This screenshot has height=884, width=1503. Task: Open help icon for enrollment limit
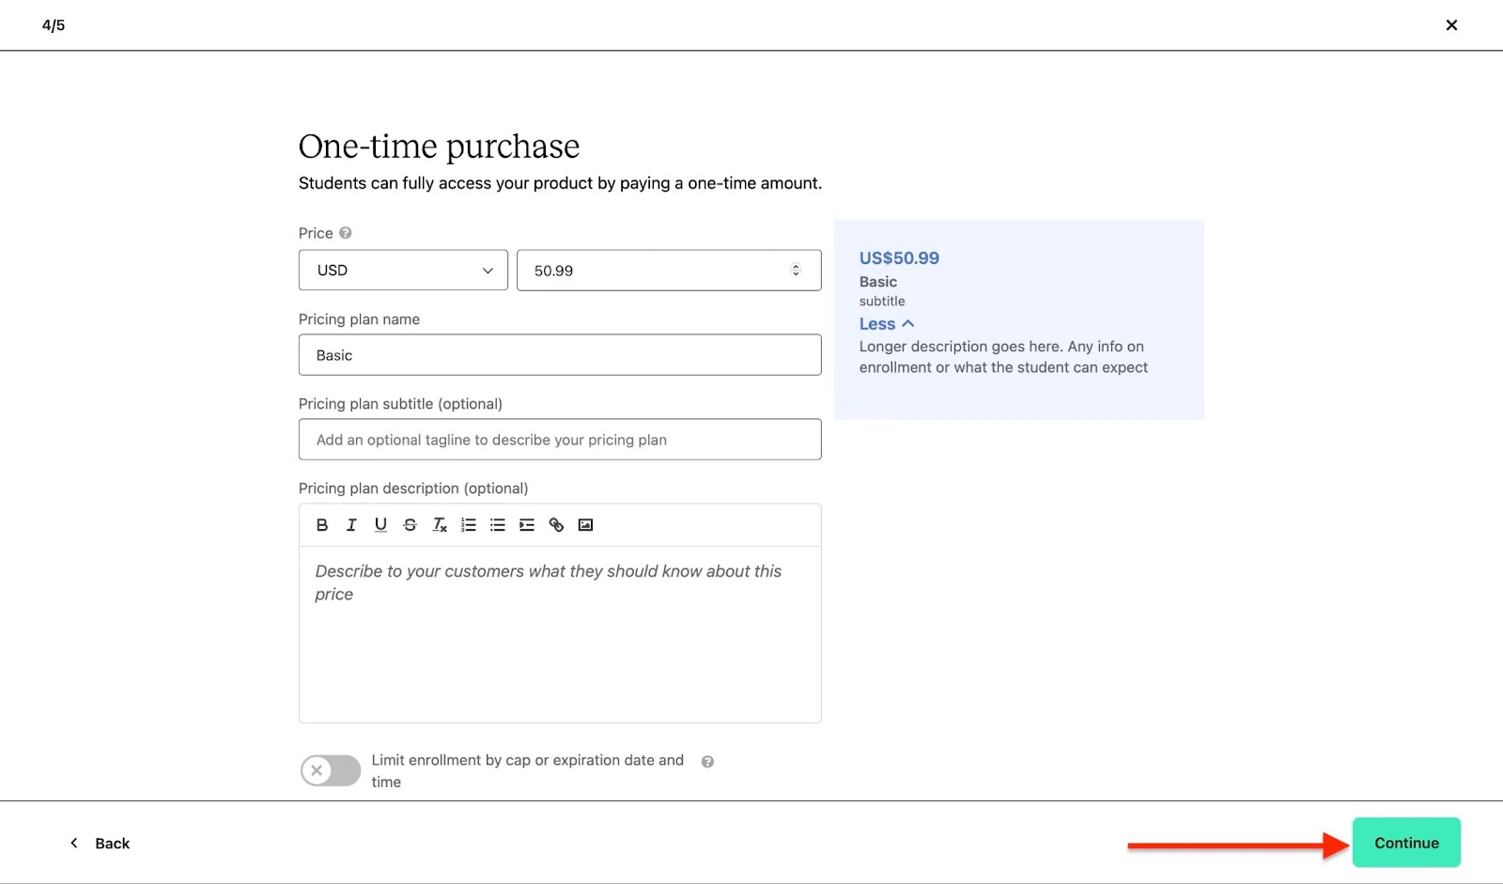tap(707, 762)
